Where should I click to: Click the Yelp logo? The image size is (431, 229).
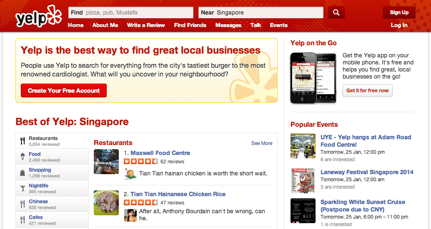click(x=38, y=16)
